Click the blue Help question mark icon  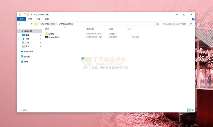193,19
